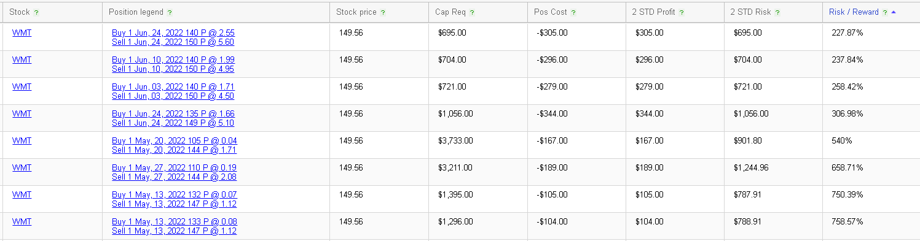
Task: Open Buy 1 Jun 24 2022 140 P link
Action: pos(173,33)
